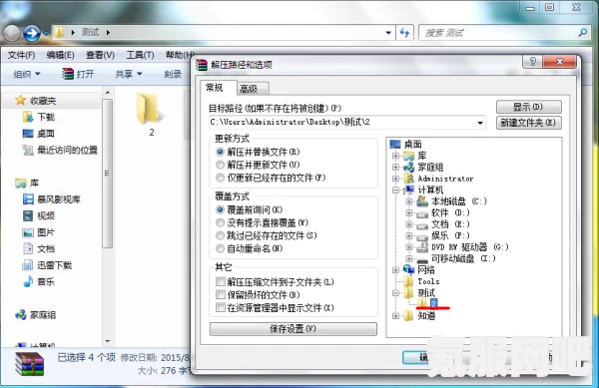Click the refresh icon beside address bar
Image resolution: width=599 pixels, height=388 pixels.
404,33
